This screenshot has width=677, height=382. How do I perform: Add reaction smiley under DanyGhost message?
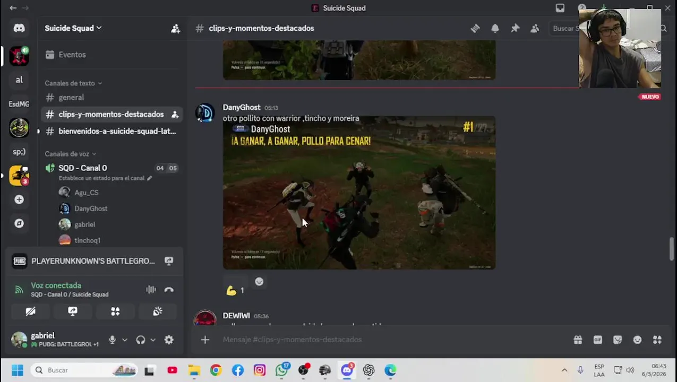(259, 282)
